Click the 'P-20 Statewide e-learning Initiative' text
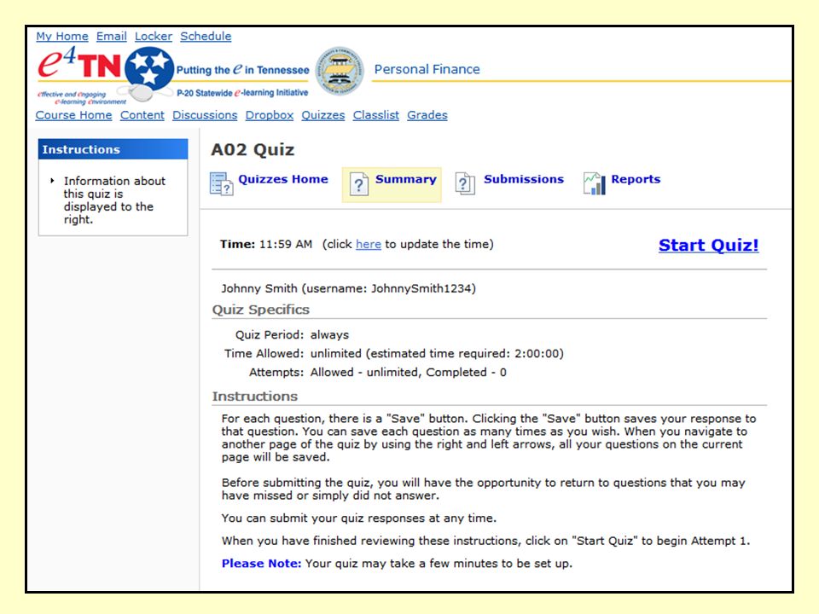This screenshot has height=614, width=819. pos(242,93)
